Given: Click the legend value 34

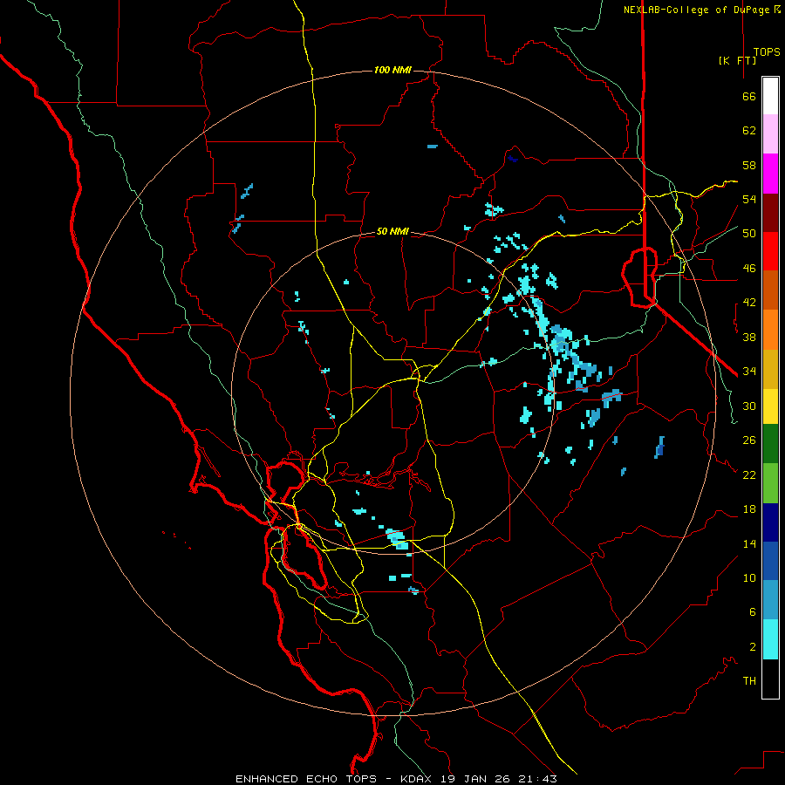Looking at the screenshot, I should click(749, 372).
